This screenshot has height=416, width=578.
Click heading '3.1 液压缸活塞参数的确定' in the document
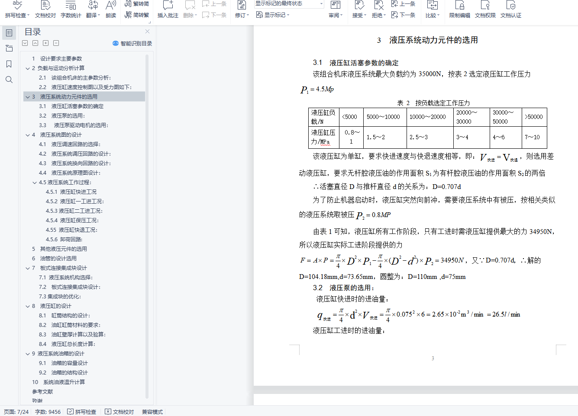coord(356,63)
